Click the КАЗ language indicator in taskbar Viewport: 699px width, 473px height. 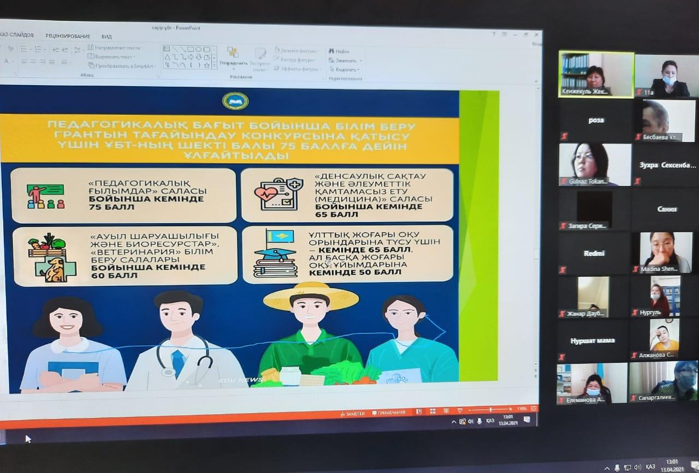490,421
